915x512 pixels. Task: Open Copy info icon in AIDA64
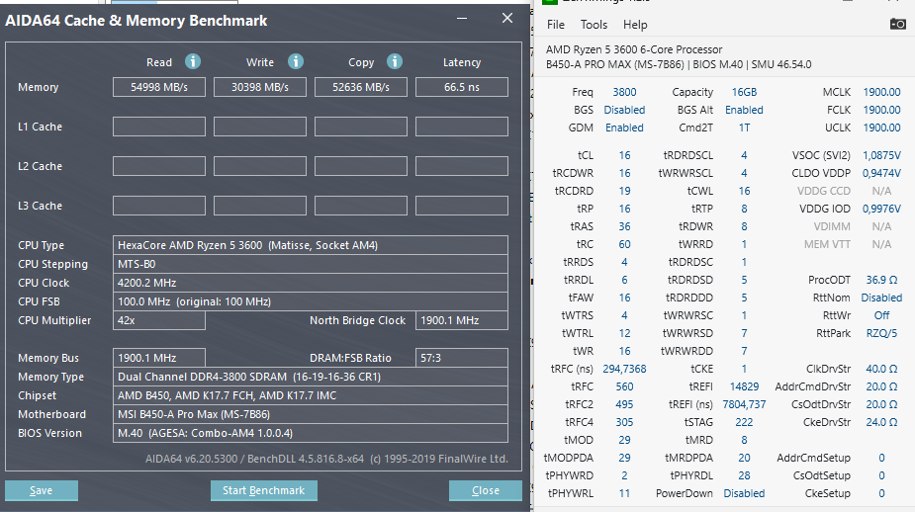point(395,61)
